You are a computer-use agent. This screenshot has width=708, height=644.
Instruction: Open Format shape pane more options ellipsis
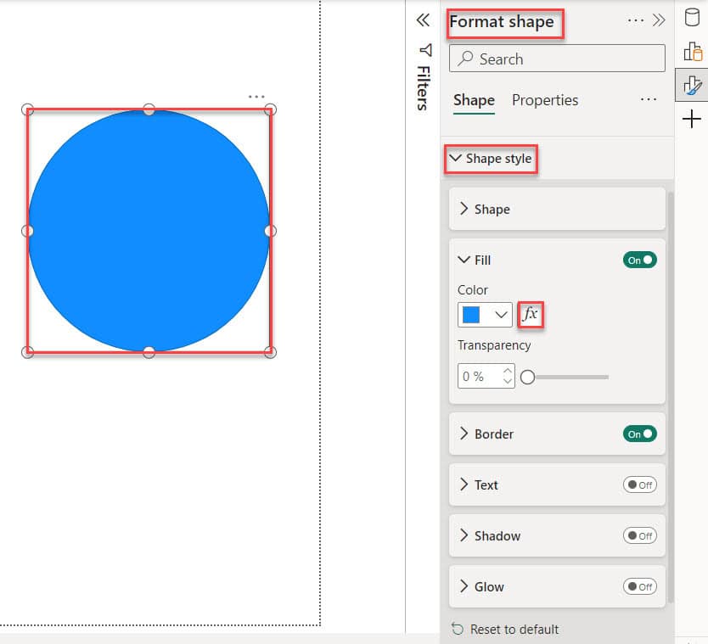click(x=636, y=20)
